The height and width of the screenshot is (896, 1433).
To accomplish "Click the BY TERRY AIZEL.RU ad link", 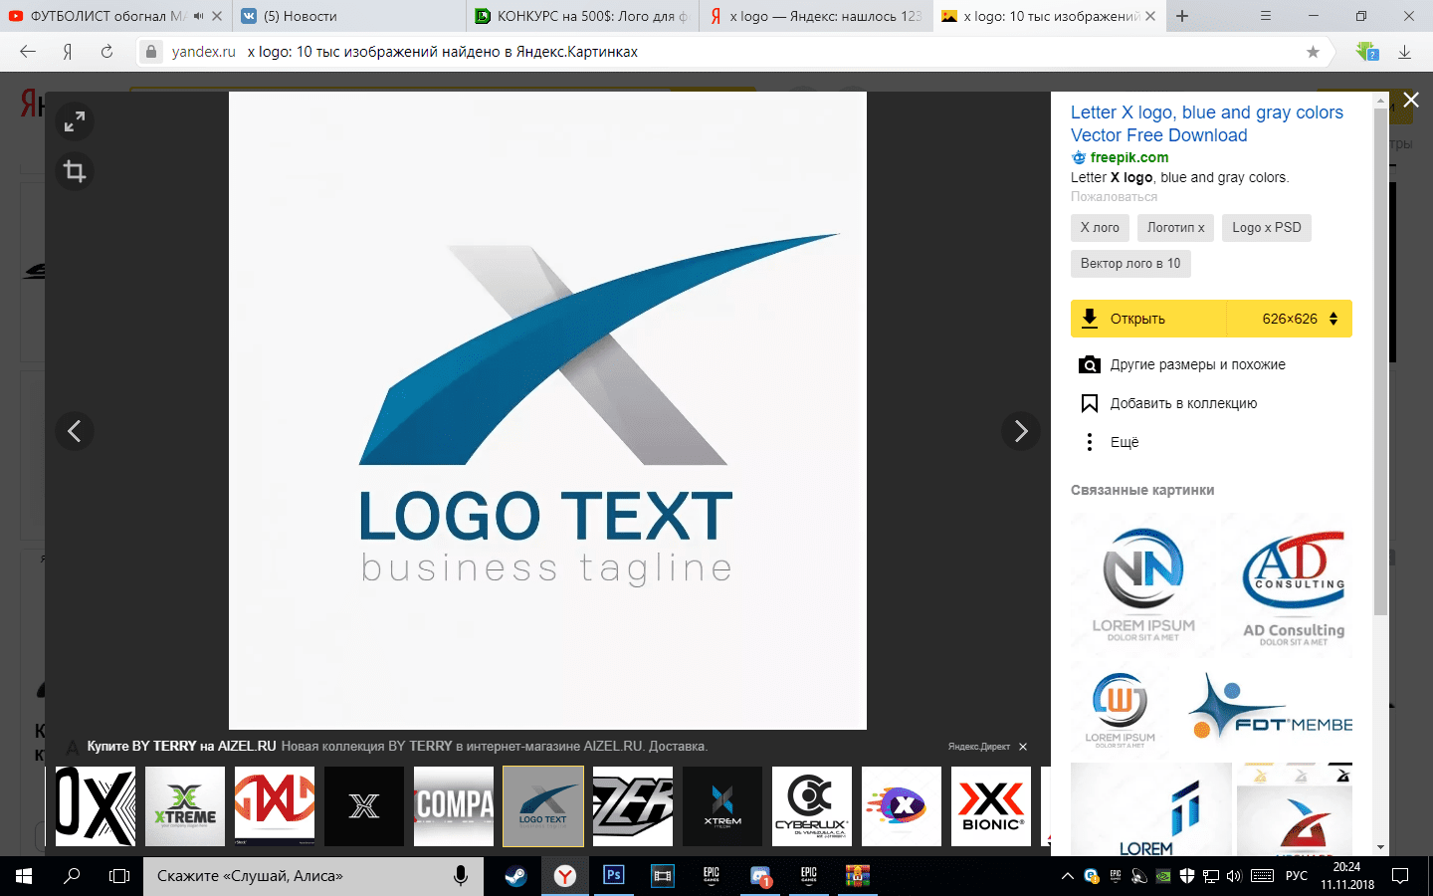I will click(181, 746).
